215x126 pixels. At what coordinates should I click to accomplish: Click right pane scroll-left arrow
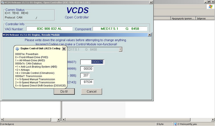coord(63,120)
